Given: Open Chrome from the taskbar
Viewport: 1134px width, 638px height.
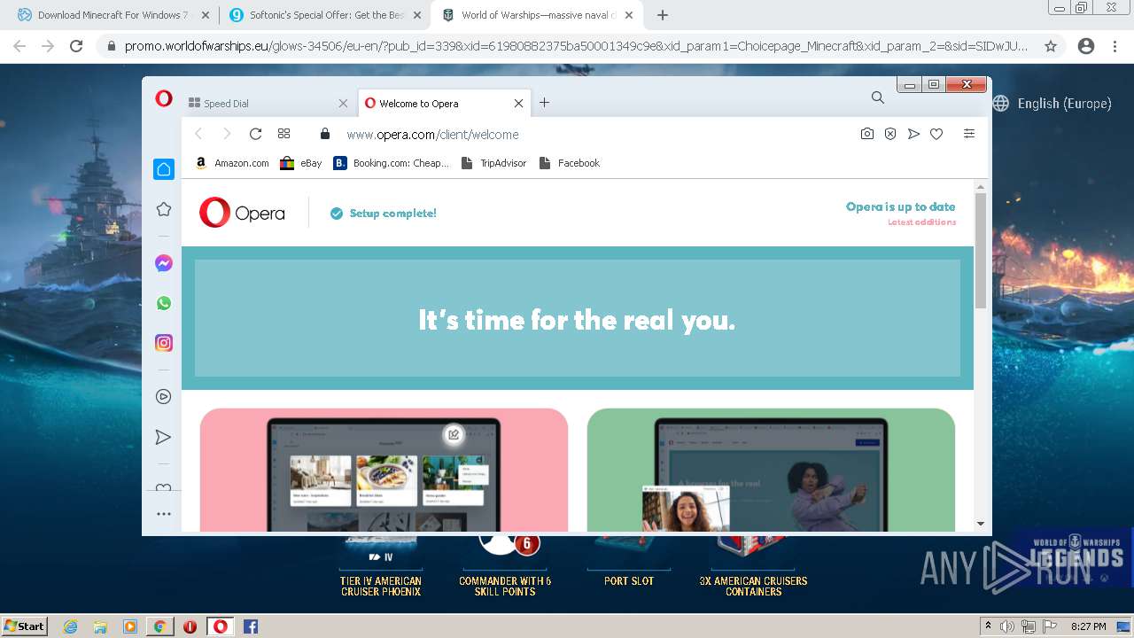Looking at the screenshot, I should coord(160,626).
